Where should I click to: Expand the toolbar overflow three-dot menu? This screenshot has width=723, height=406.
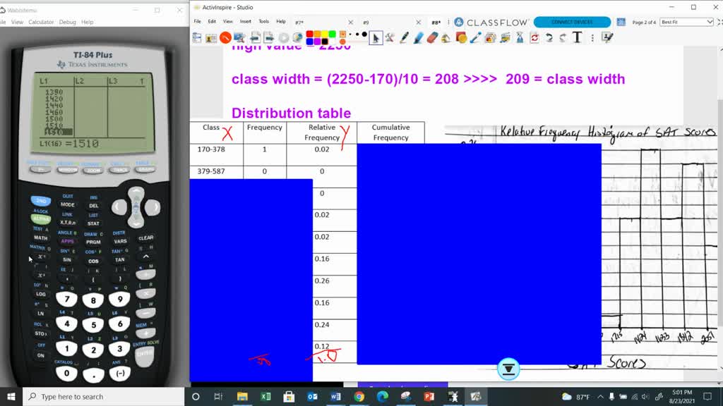pos(592,38)
